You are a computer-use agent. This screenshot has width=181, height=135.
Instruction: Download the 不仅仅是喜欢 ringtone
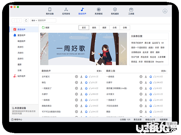click(x=146, y=106)
